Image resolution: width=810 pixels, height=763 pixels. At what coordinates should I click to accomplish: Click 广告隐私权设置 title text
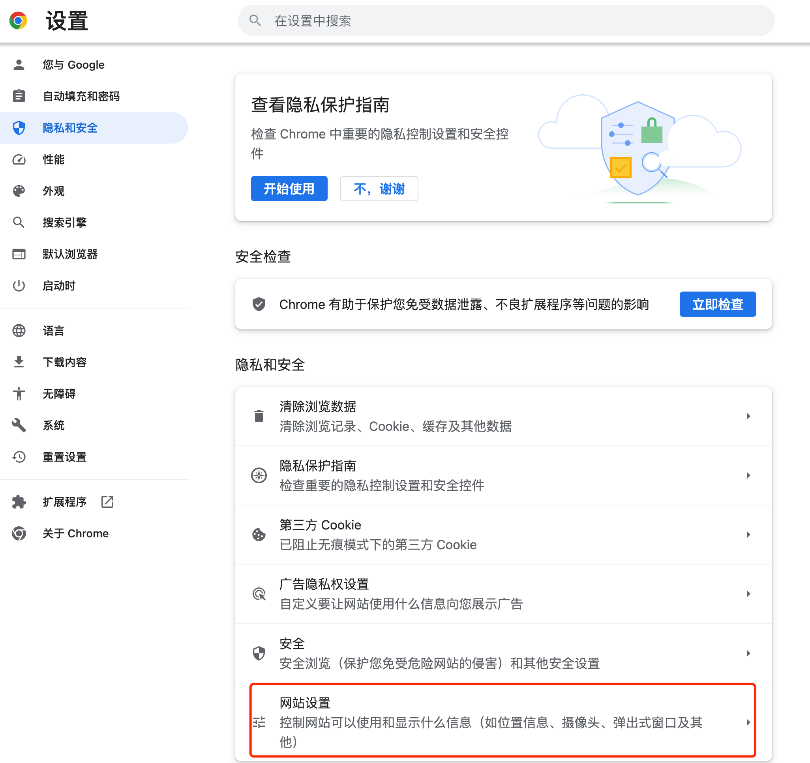(324, 584)
